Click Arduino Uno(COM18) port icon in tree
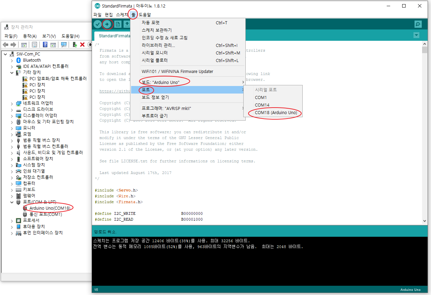The width and height of the screenshot is (431, 295). (25, 208)
